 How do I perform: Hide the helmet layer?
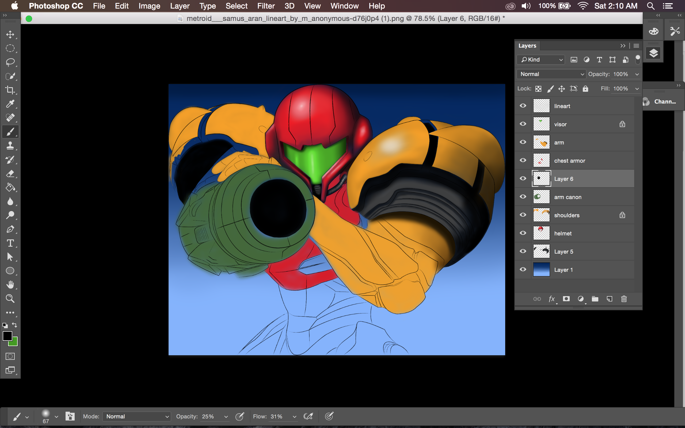pyautogui.click(x=523, y=233)
